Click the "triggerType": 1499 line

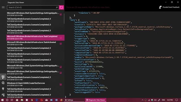tap(85, 39)
